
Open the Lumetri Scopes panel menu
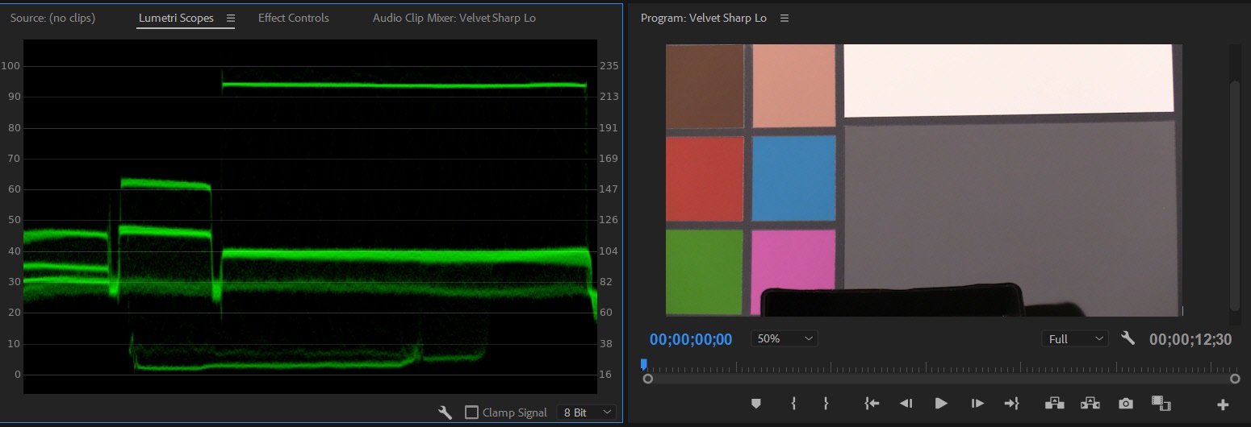231,18
